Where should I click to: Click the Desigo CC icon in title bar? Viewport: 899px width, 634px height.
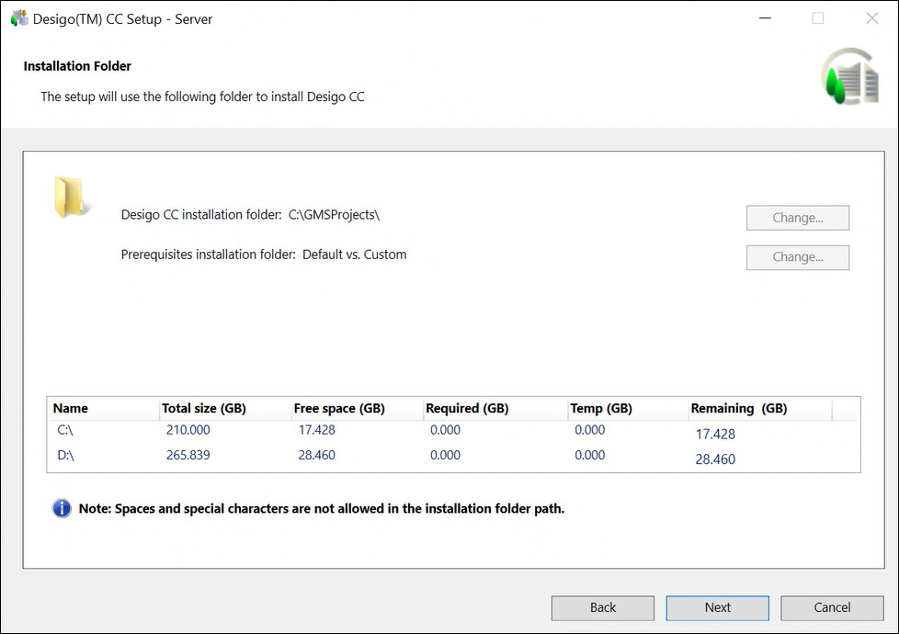tap(18, 18)
